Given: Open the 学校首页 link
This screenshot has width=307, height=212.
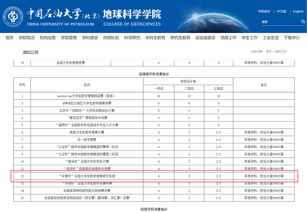Looking at the screenshot, I should point(264,11).
